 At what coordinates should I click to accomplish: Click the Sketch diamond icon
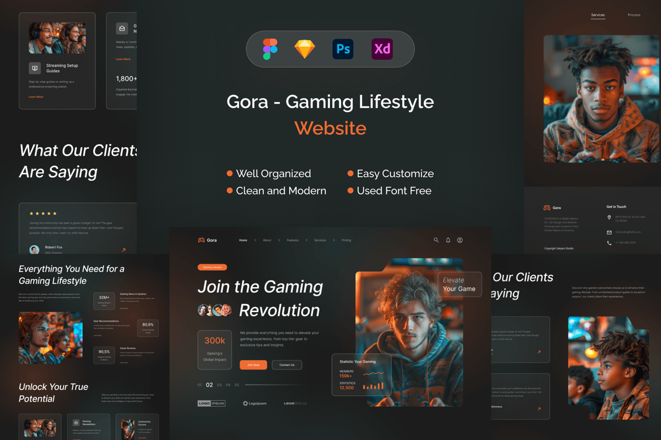coord(305,49)
